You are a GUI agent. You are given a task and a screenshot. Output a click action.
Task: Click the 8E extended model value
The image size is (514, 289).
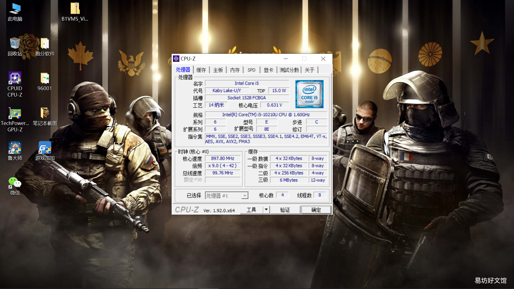click(267, 129)
